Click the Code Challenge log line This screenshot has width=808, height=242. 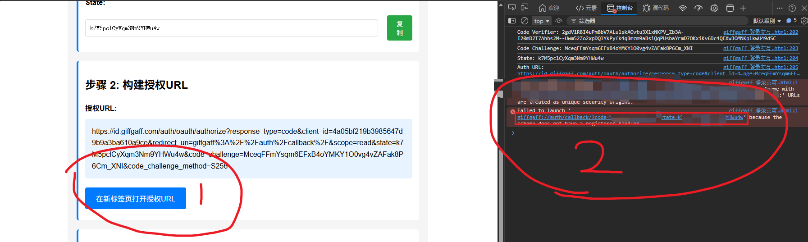[605, 48]
